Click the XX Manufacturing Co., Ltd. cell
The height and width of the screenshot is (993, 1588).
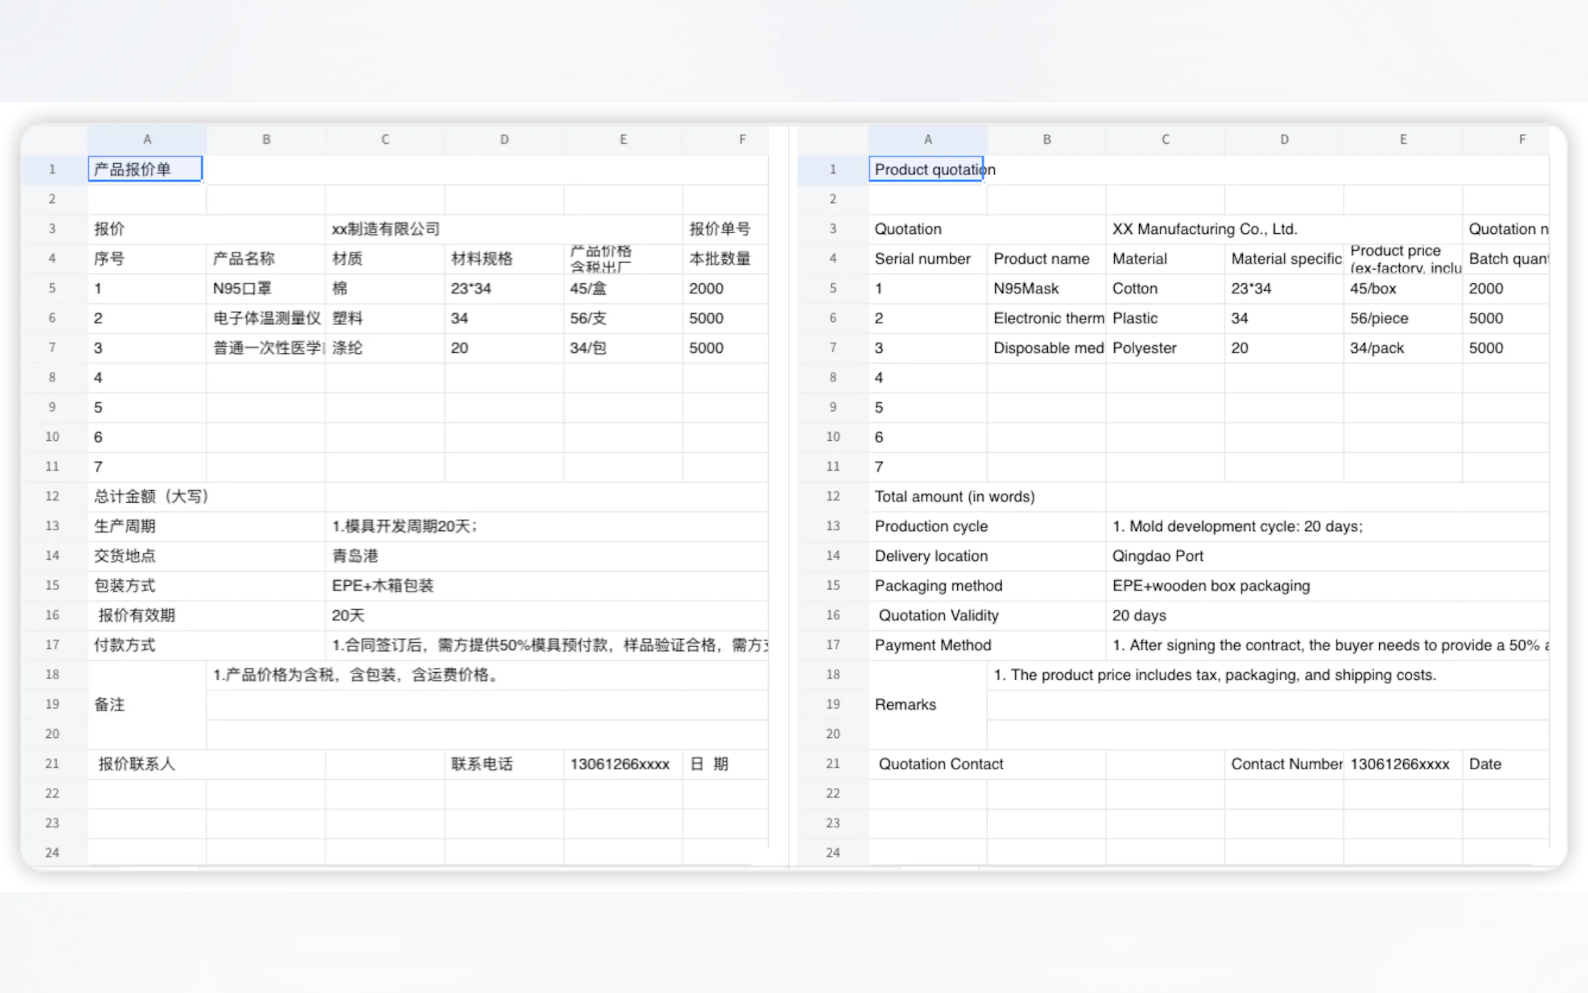pos(1204,229)
